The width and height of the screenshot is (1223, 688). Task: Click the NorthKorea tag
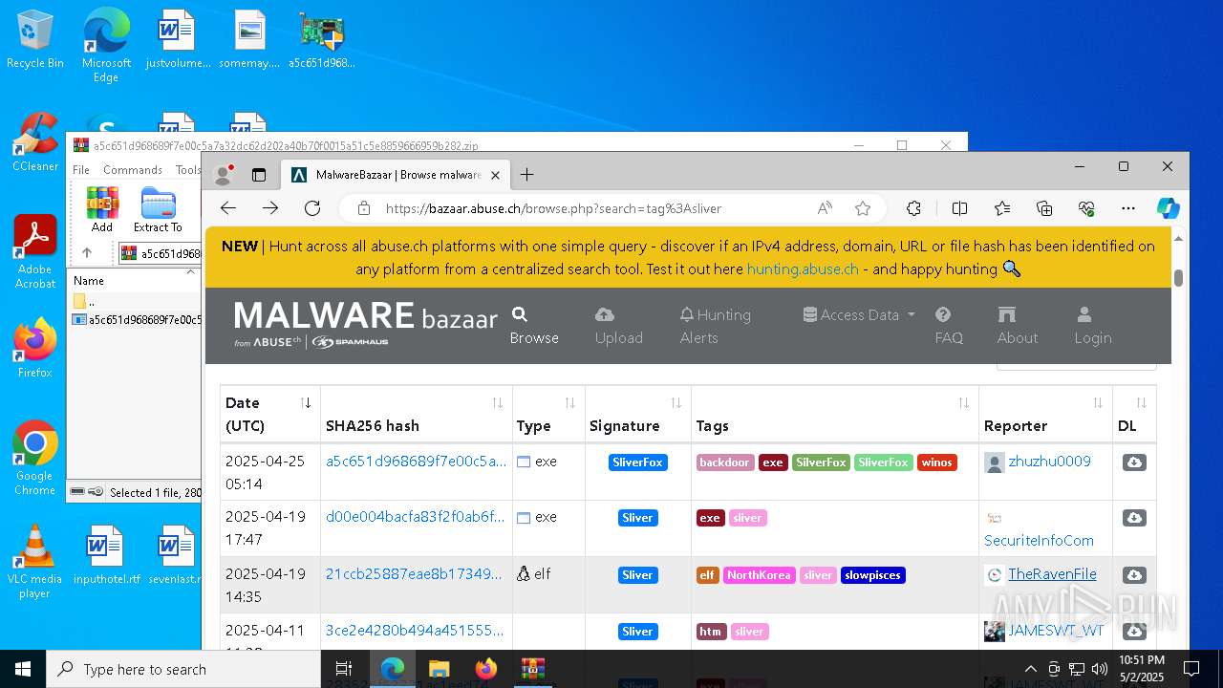click(x=759, y=575)
